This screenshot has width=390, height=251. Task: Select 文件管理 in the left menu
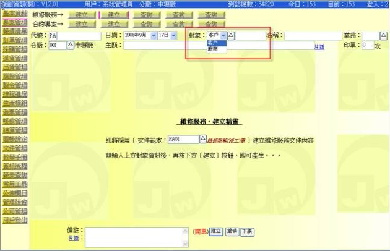coord(15,148)
